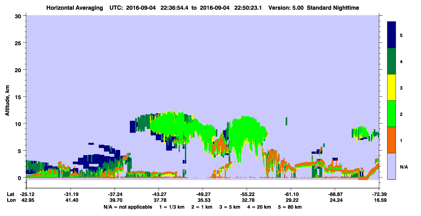Click the orange colorbar segment labeled 1
The image size is (421, 216).
(x=392, y=140)
